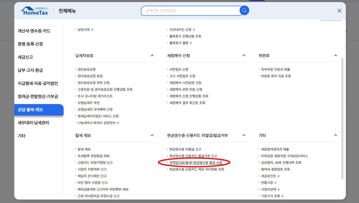Open 납부·고지·환급 sidebar category
Screen dimensions: 359x203
pyautogui.click(x=30, y=70)
